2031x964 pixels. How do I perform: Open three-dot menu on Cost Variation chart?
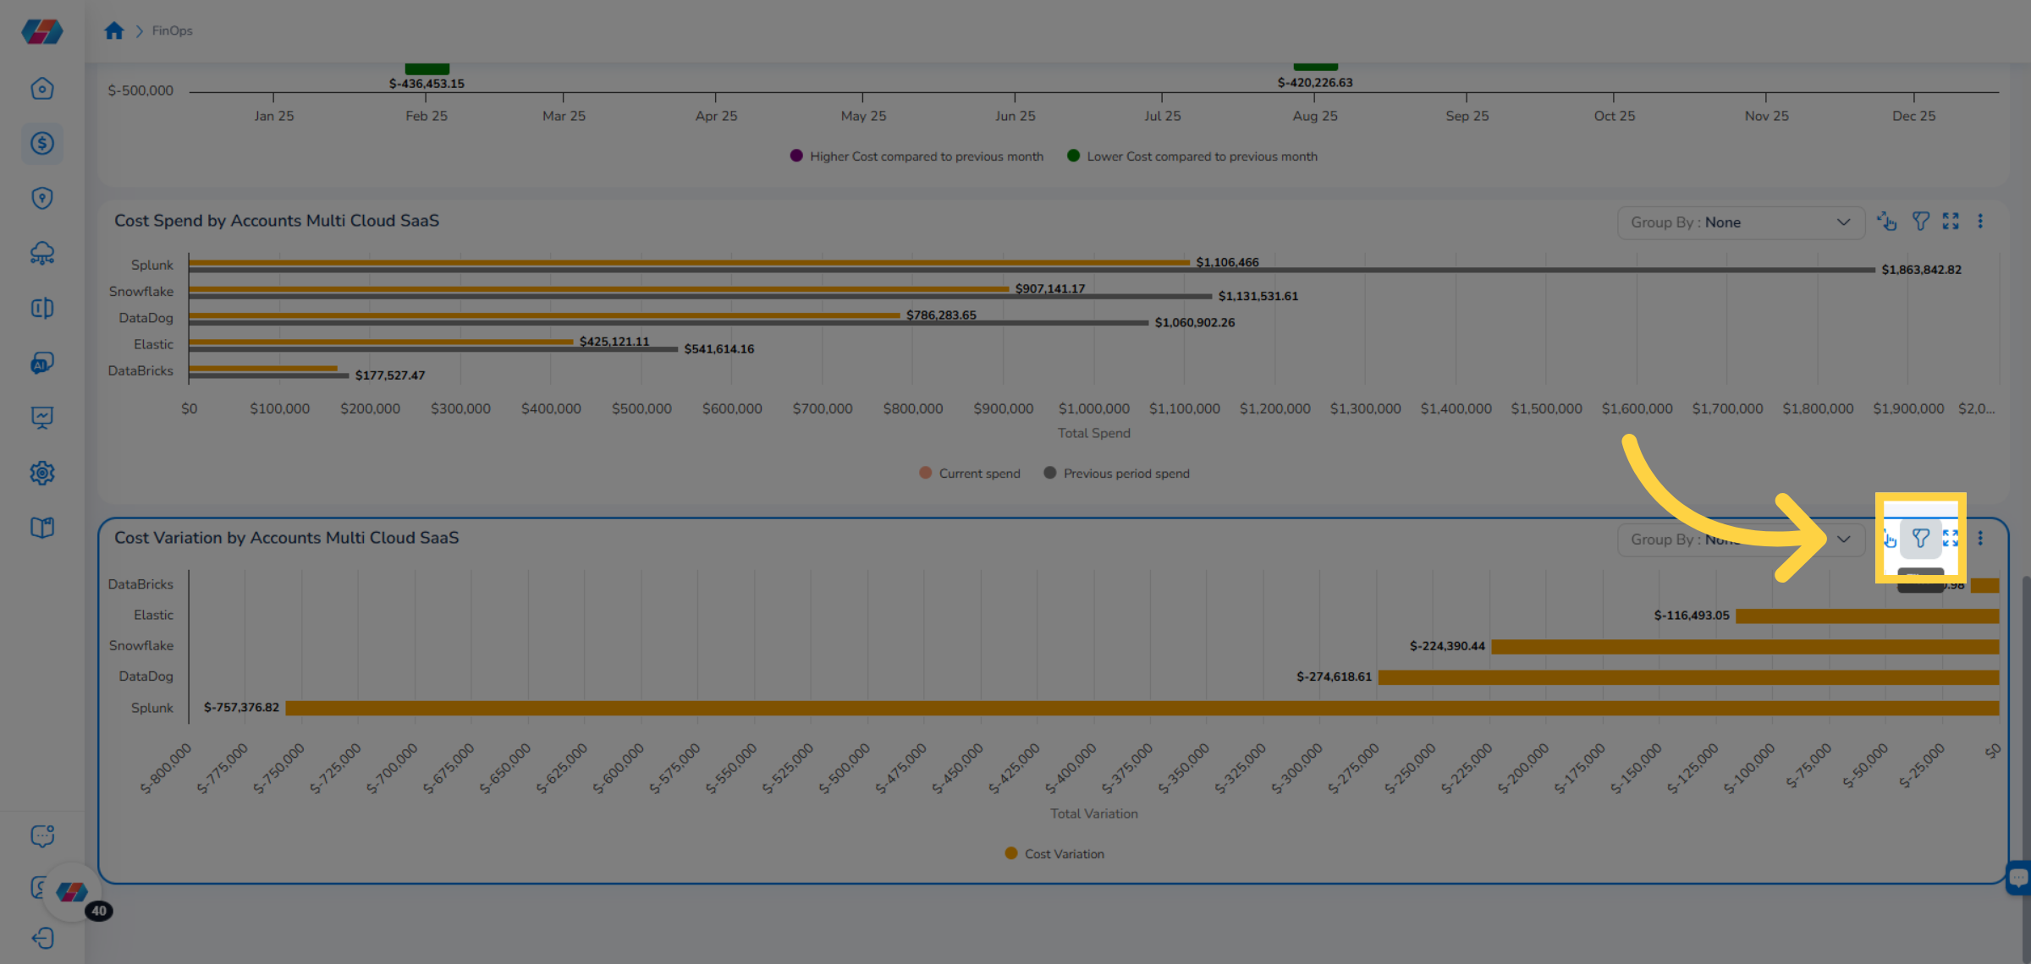1980,539
